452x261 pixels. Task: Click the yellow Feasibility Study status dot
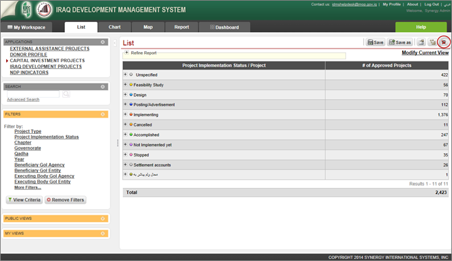131,85
